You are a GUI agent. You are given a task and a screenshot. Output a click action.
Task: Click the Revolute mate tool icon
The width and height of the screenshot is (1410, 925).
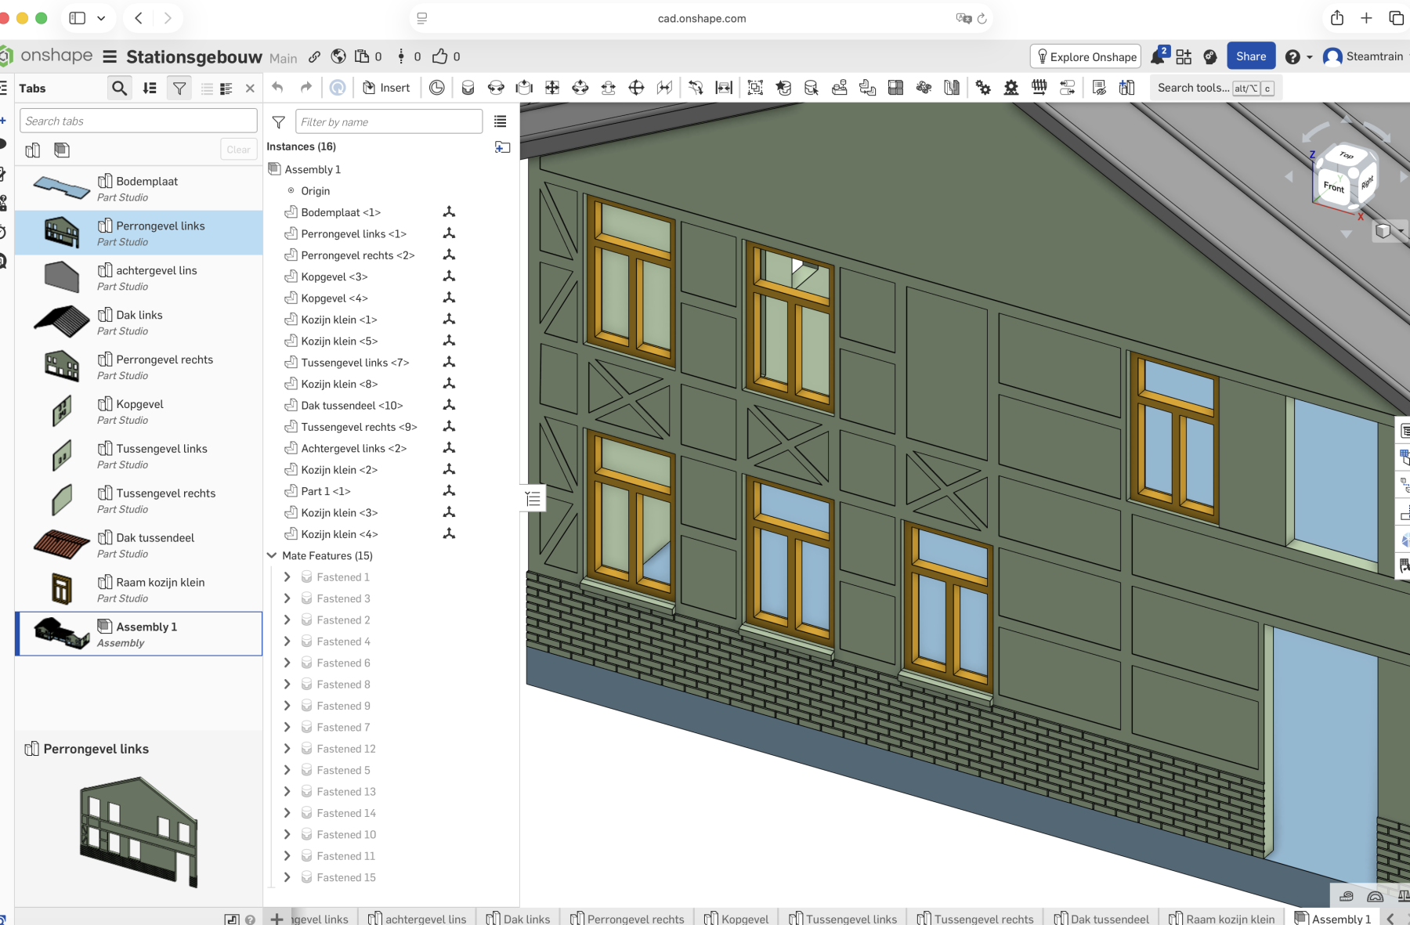tap(496, 88)
